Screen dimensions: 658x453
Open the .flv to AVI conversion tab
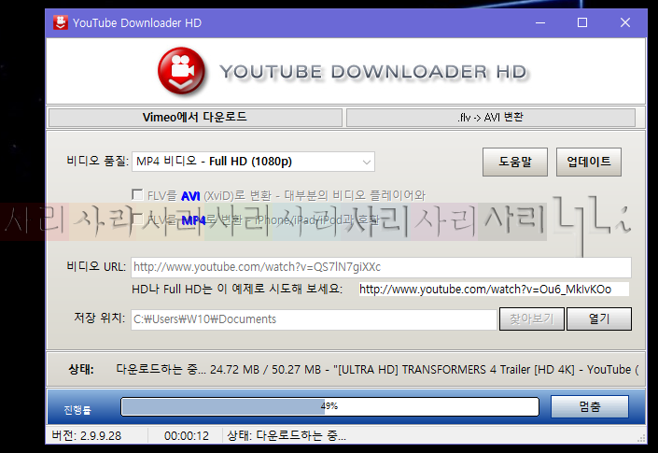pyautogui.click(x=490, y=117)
